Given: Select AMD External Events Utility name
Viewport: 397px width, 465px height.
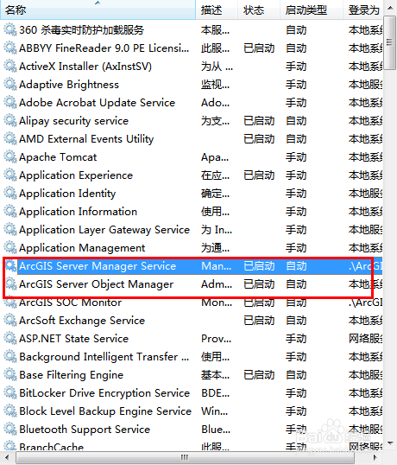Looking at the screenshot, I should coord(86,139).
